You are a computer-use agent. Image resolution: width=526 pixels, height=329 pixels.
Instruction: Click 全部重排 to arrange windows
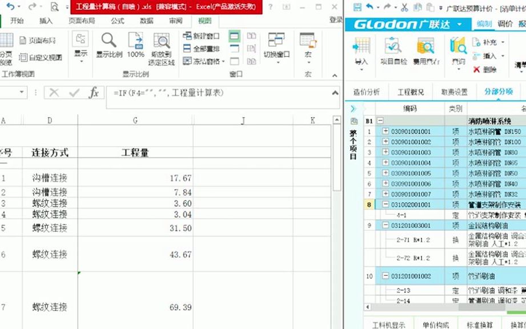(201, 49)
